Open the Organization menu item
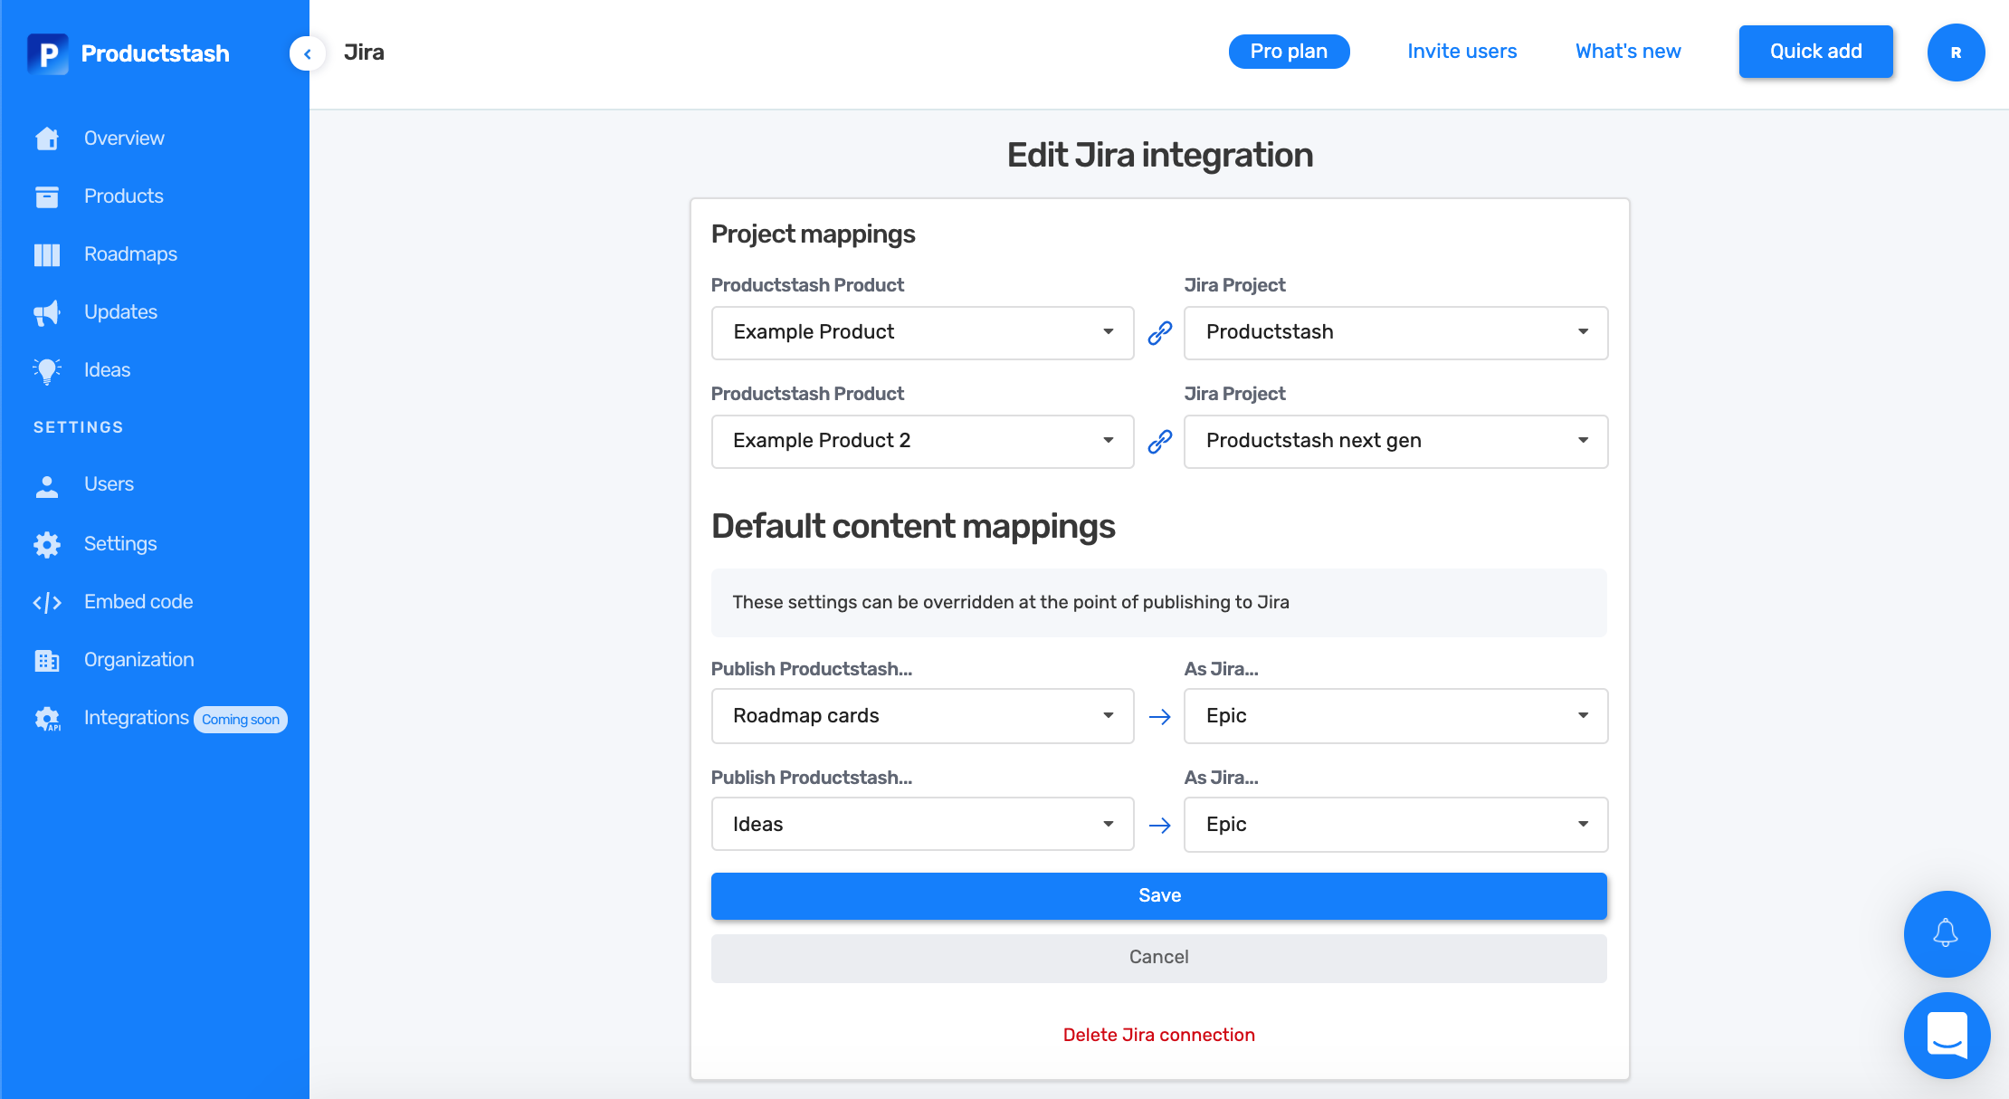Image resolution: width=2009 pixels, height=1099 pixels. [x=138, y=660]
